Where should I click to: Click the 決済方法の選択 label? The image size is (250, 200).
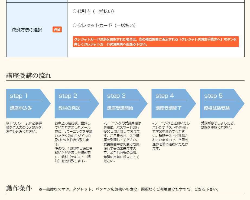[x=27, y=30]
